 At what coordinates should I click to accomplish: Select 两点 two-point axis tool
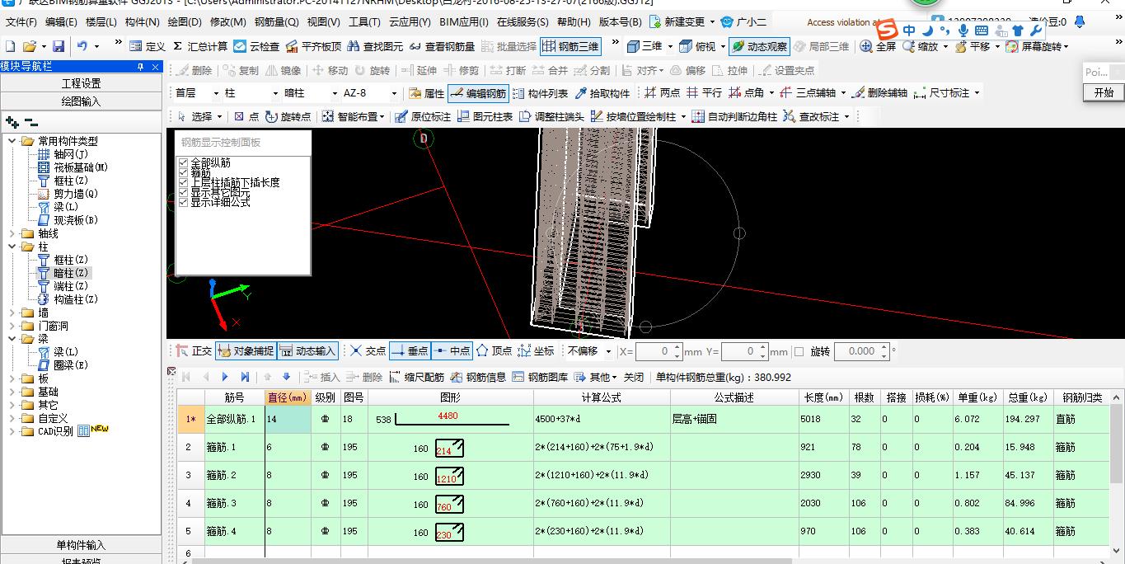click(x=663, y=93)
